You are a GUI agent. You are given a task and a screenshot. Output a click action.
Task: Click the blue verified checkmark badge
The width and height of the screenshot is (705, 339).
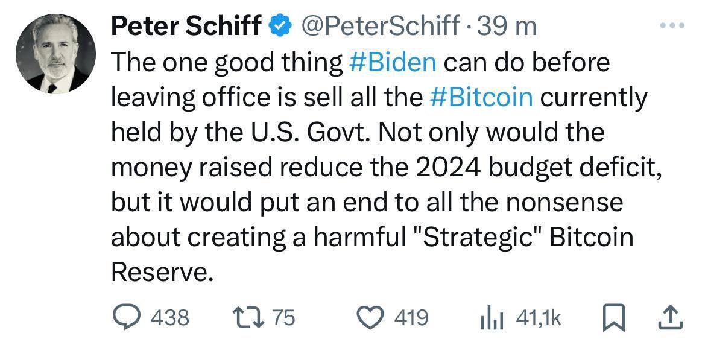click(277, 27)
